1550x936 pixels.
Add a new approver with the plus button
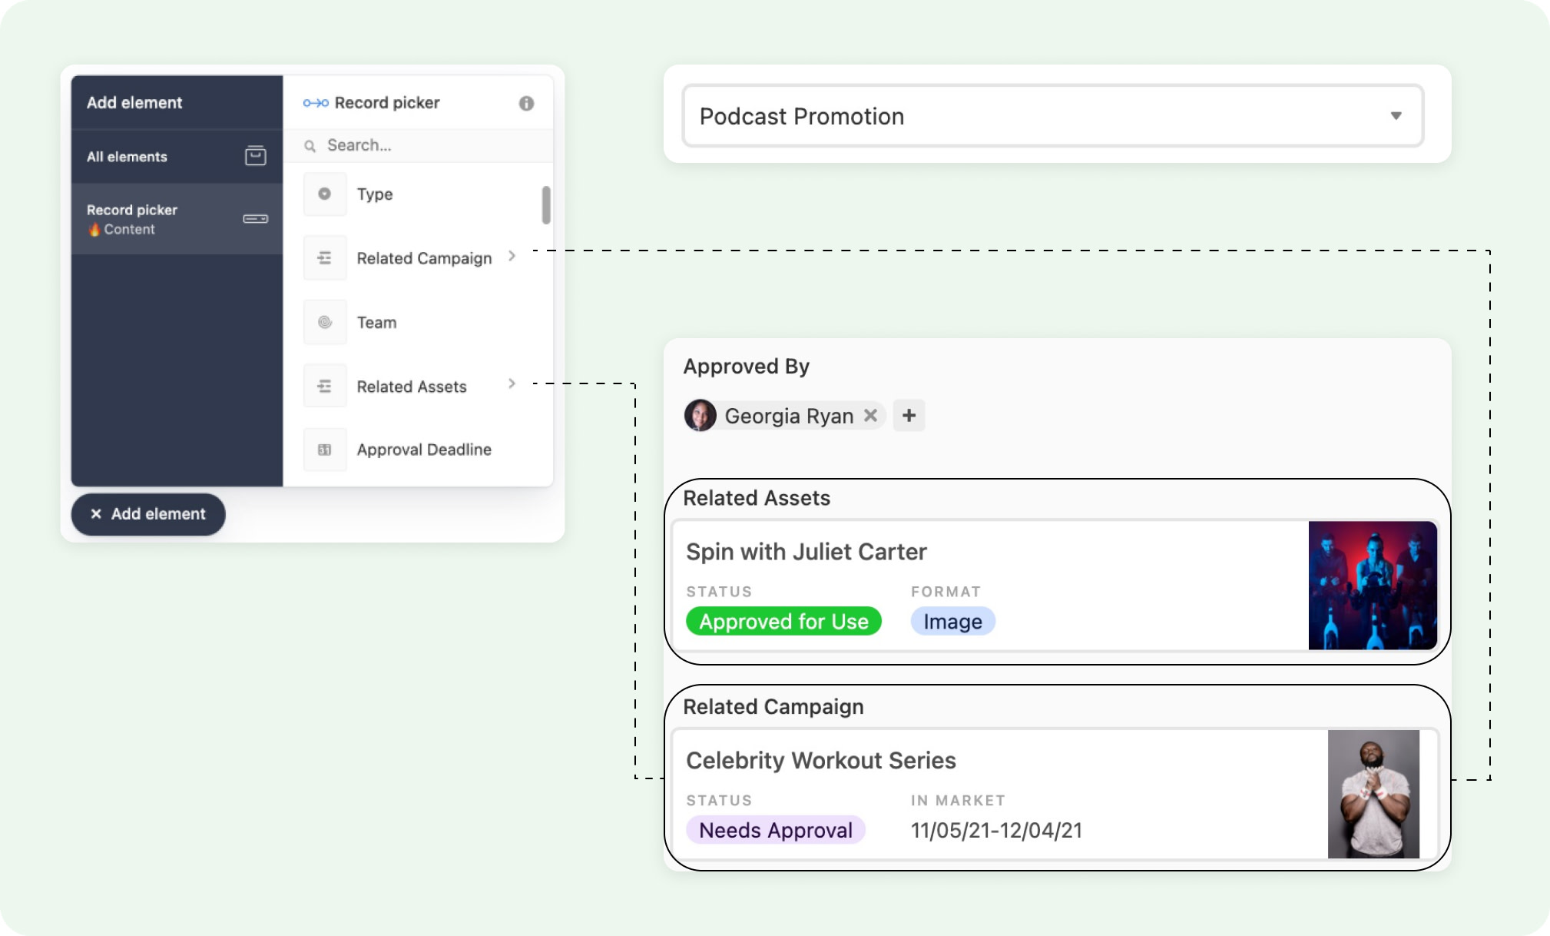909,415
